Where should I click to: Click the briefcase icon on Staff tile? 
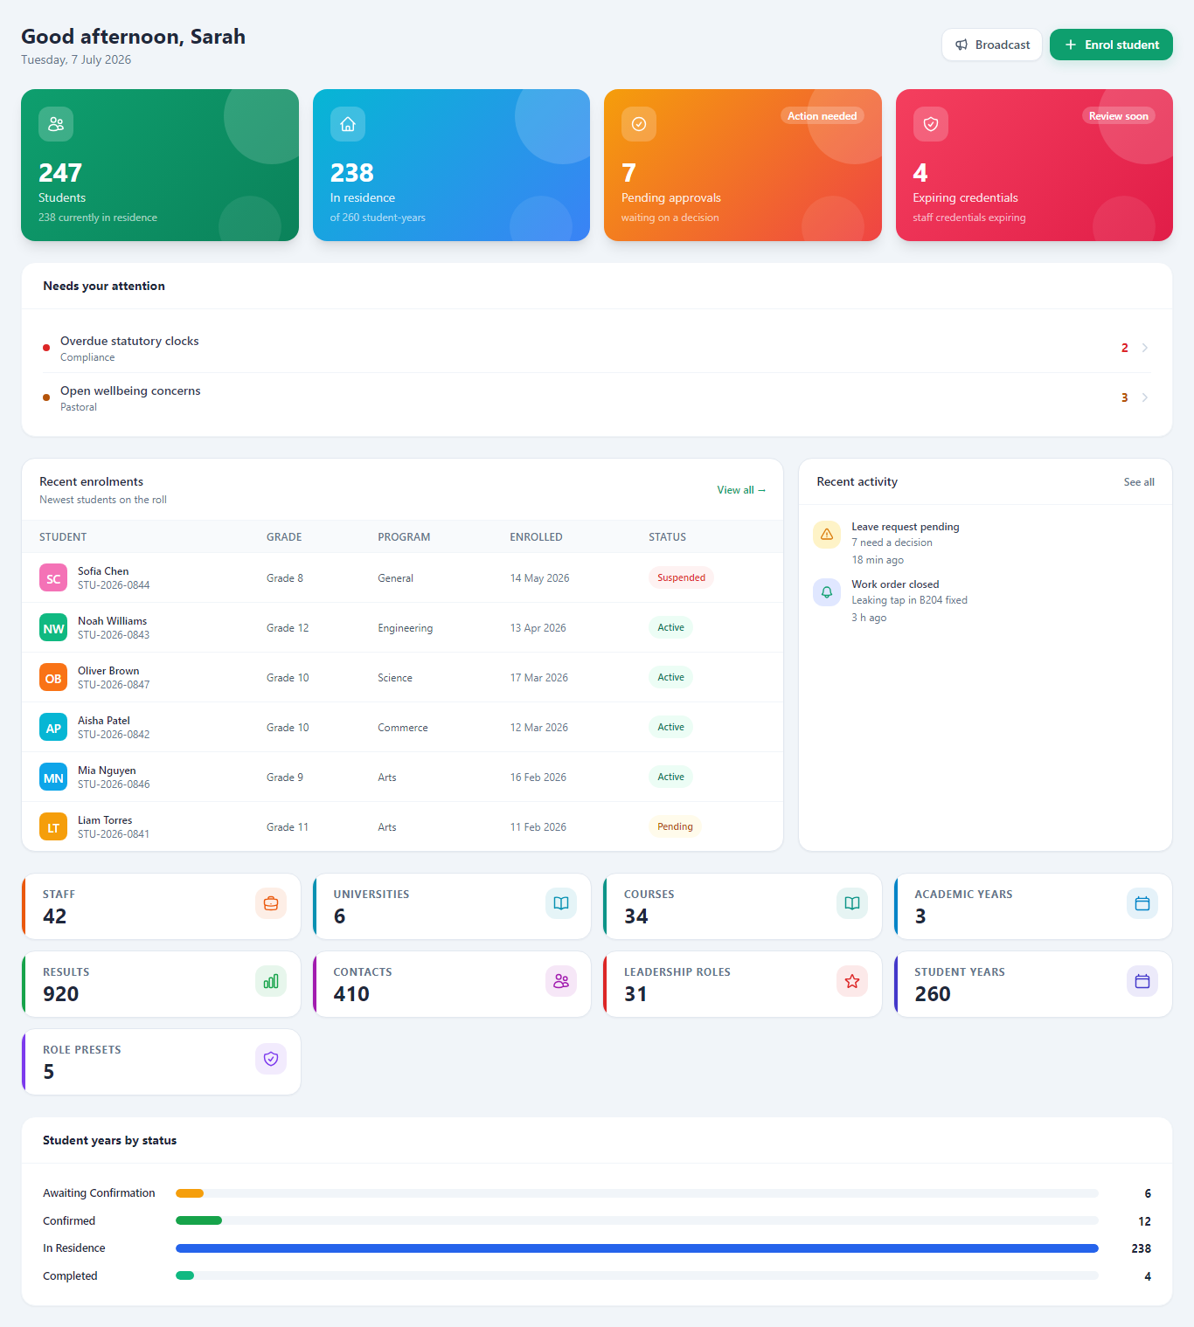271,903
